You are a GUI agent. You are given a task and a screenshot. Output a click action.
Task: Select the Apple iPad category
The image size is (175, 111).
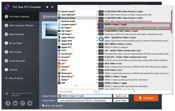78,41
